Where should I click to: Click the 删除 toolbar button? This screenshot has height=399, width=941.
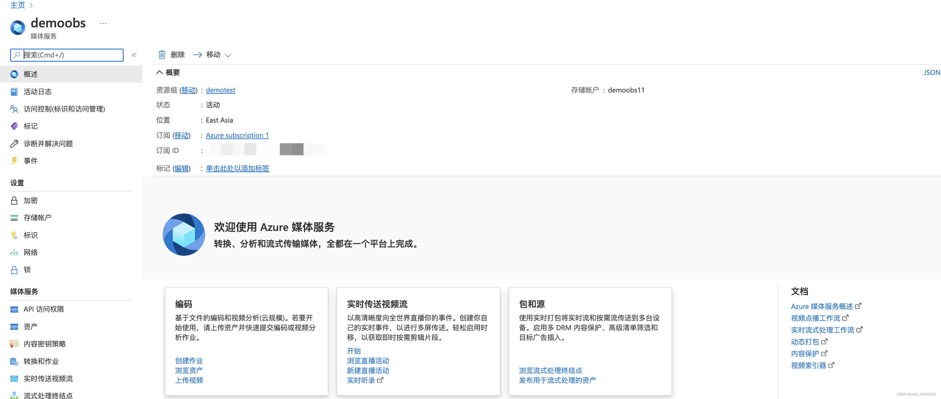point(171,55)
